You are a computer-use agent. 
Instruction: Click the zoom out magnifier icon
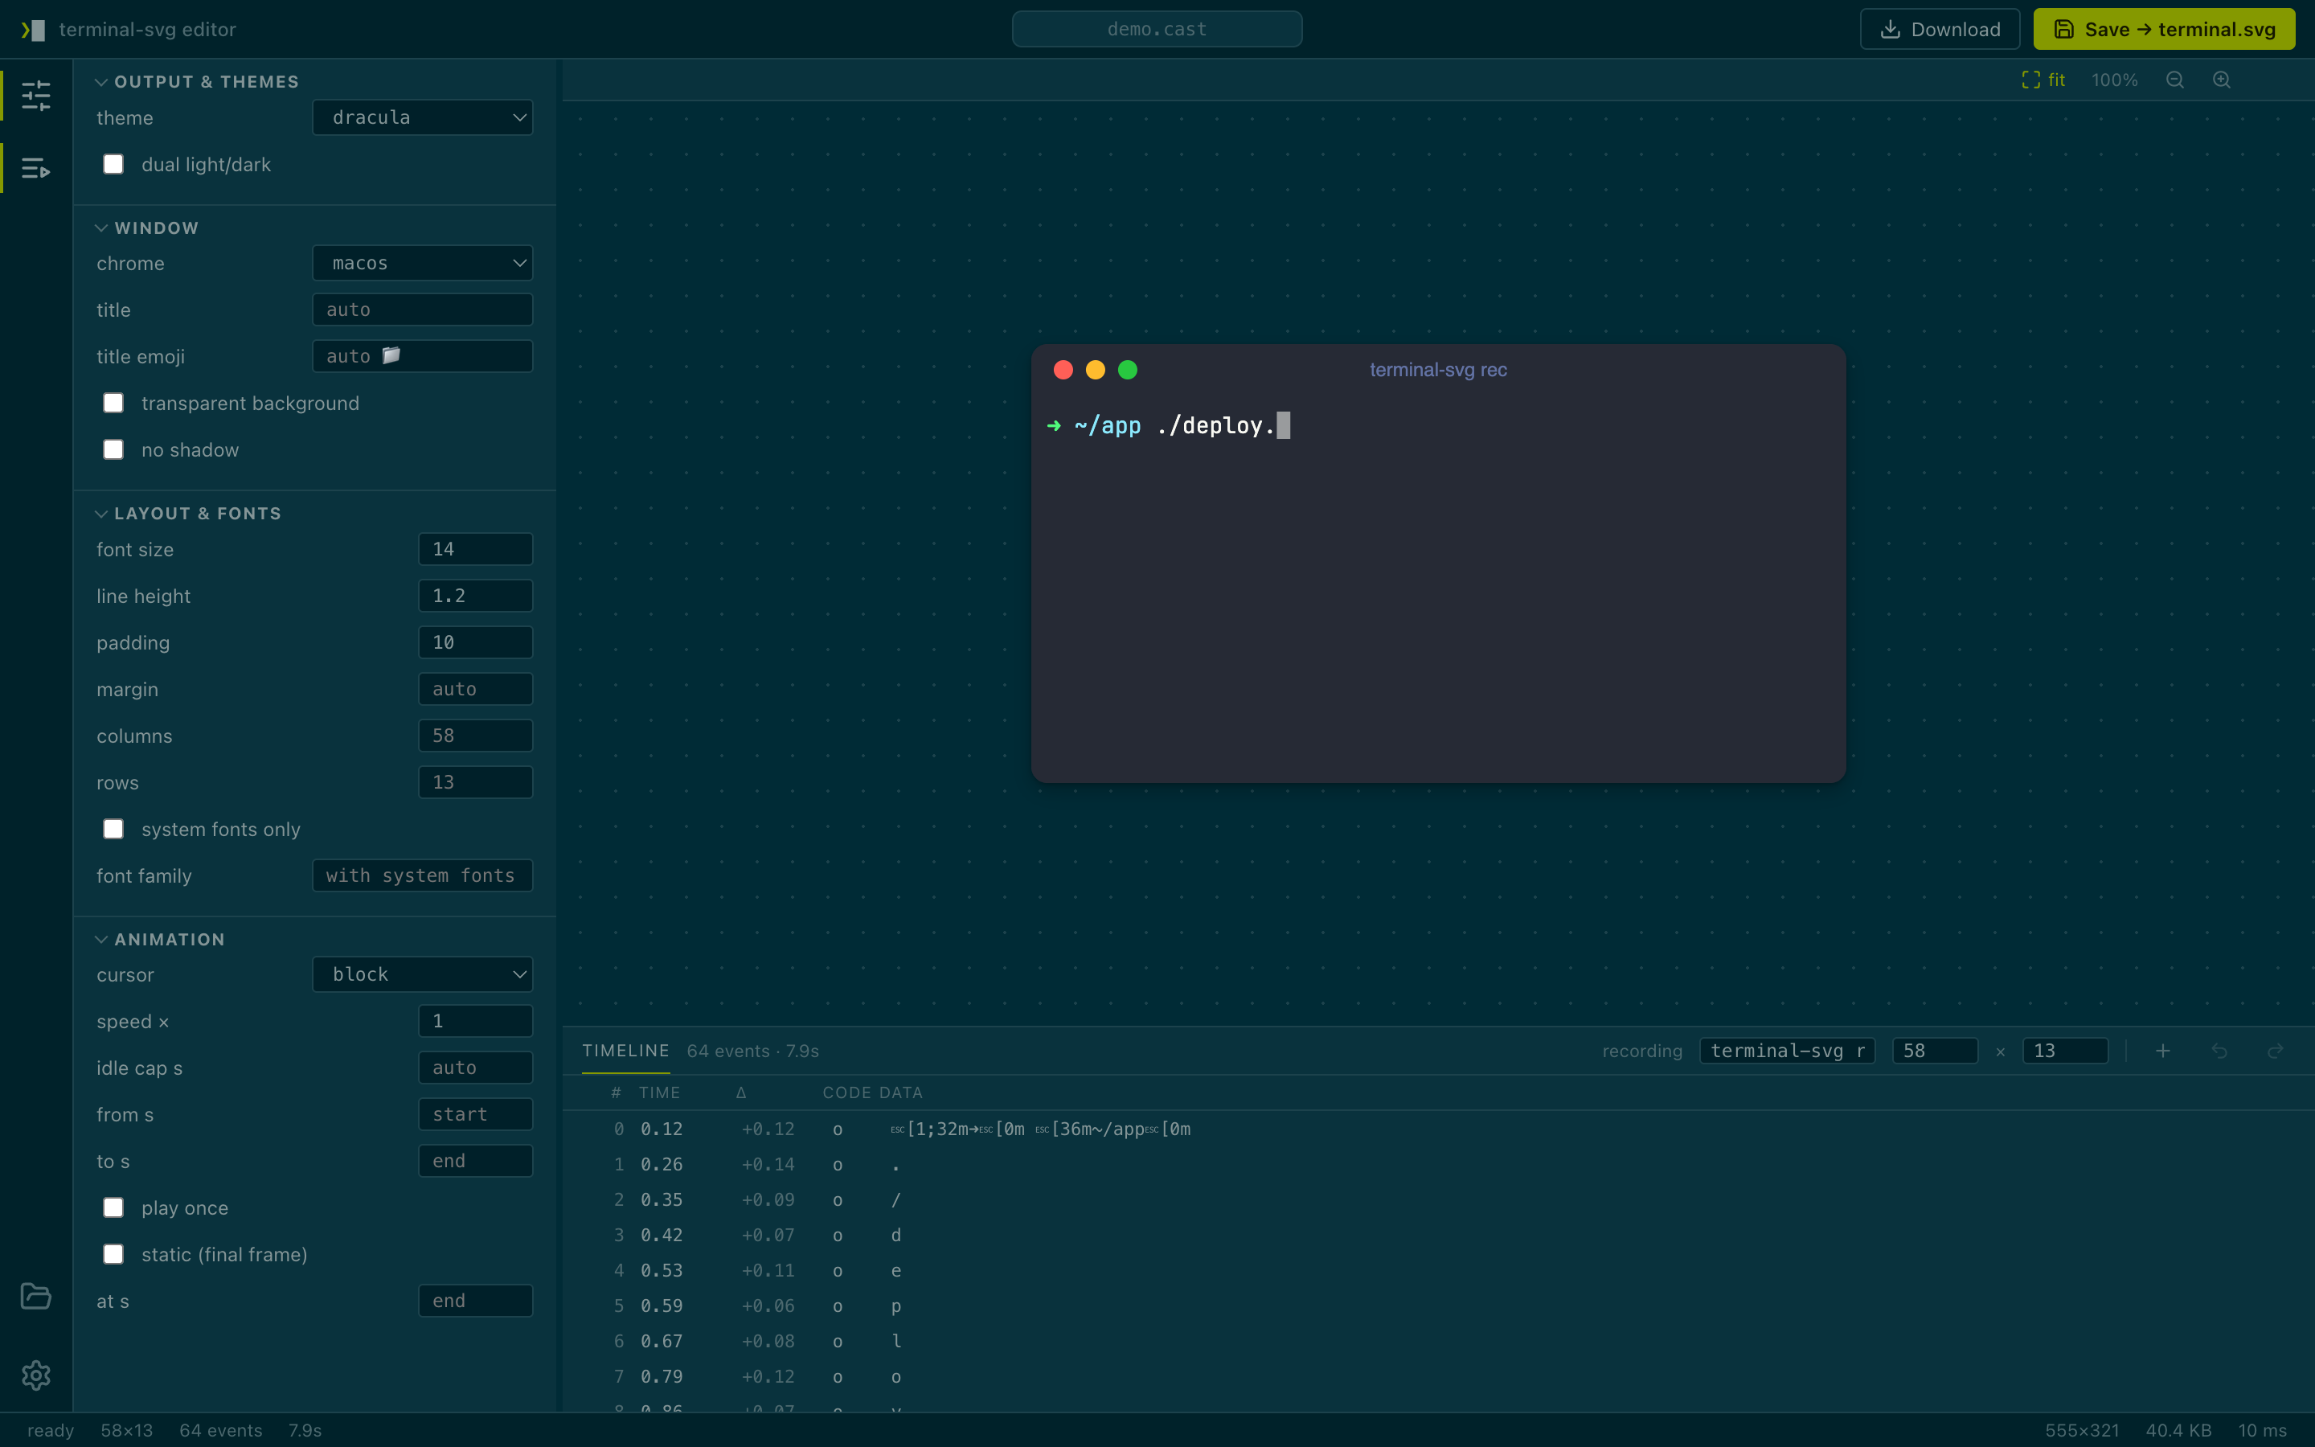(x=2174, y=80)
